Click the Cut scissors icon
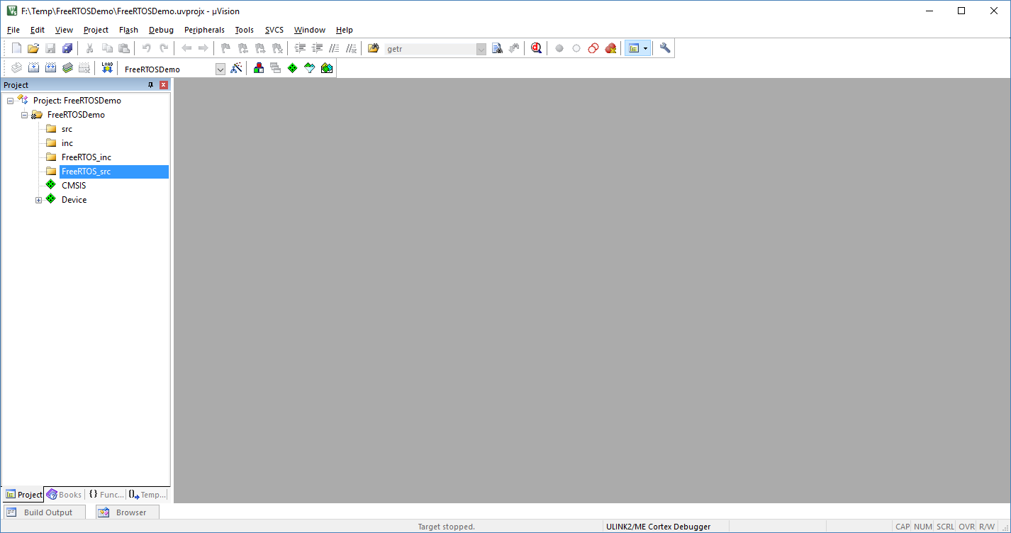Image resolution: width=1011 pixels, height=533 pixels. [90, 48]
